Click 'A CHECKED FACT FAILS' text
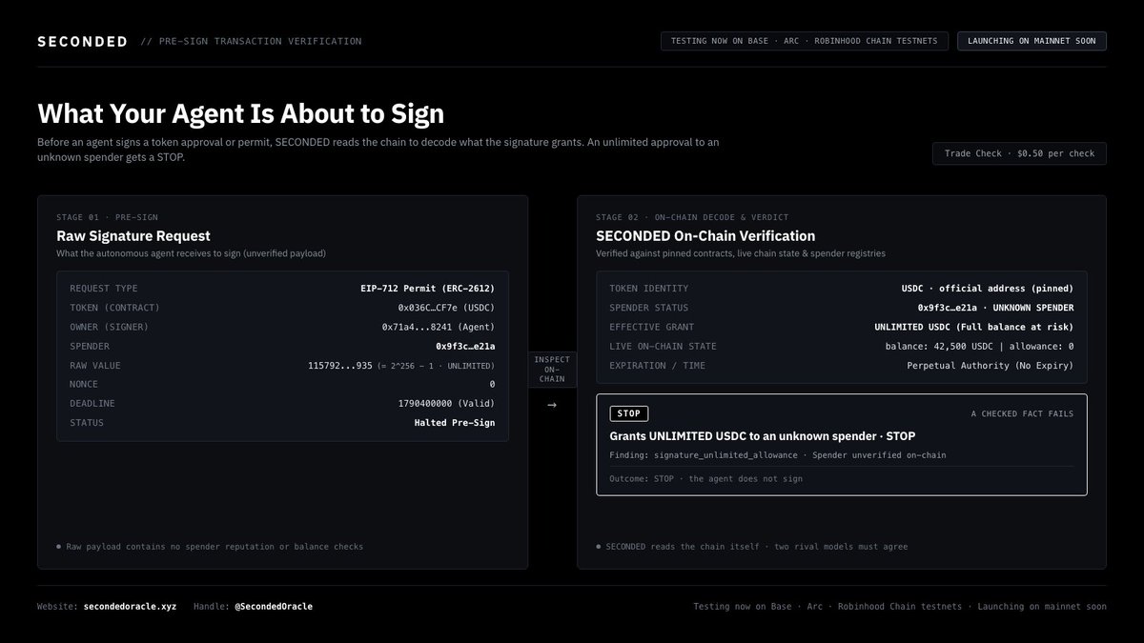Image resolution: width=1144 pixels, height=643 pixels. click(x=1022, y=413)
